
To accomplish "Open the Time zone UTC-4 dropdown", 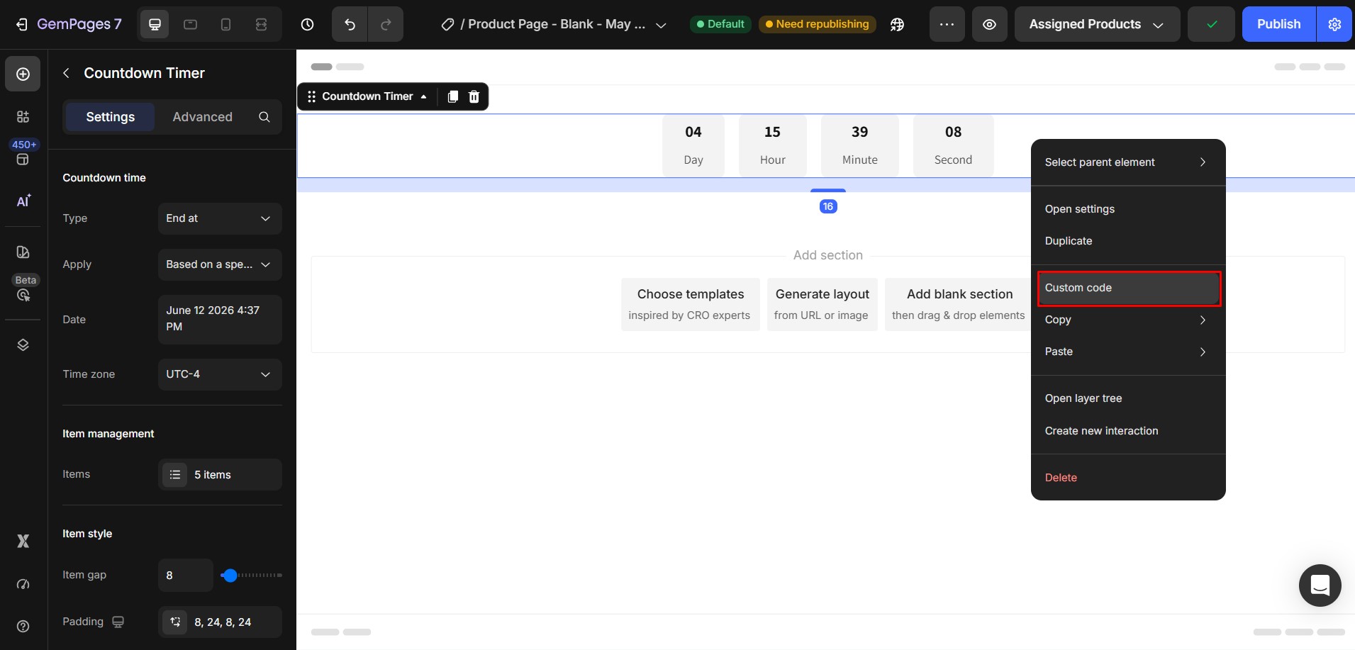I will pos(220,374).
